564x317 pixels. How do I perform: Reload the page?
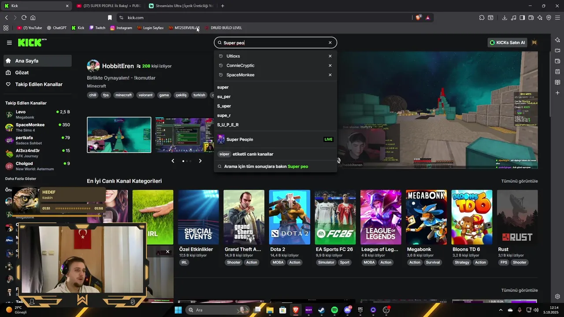pyautogui.click(x=24, y=18)
